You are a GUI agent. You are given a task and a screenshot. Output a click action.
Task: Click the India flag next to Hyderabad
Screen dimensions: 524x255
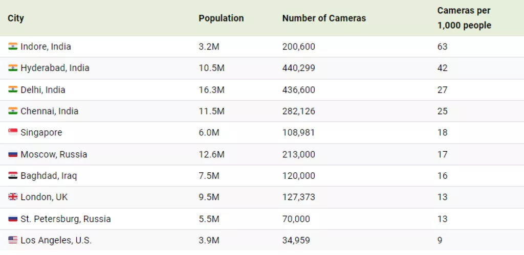13,68
